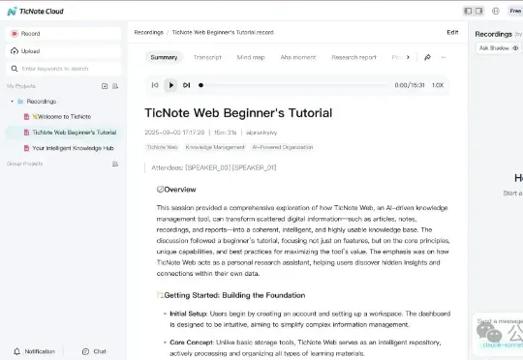Click the Group Projects list icon
523x360 pixels.
pyautogui.click(x=114, y=164)
